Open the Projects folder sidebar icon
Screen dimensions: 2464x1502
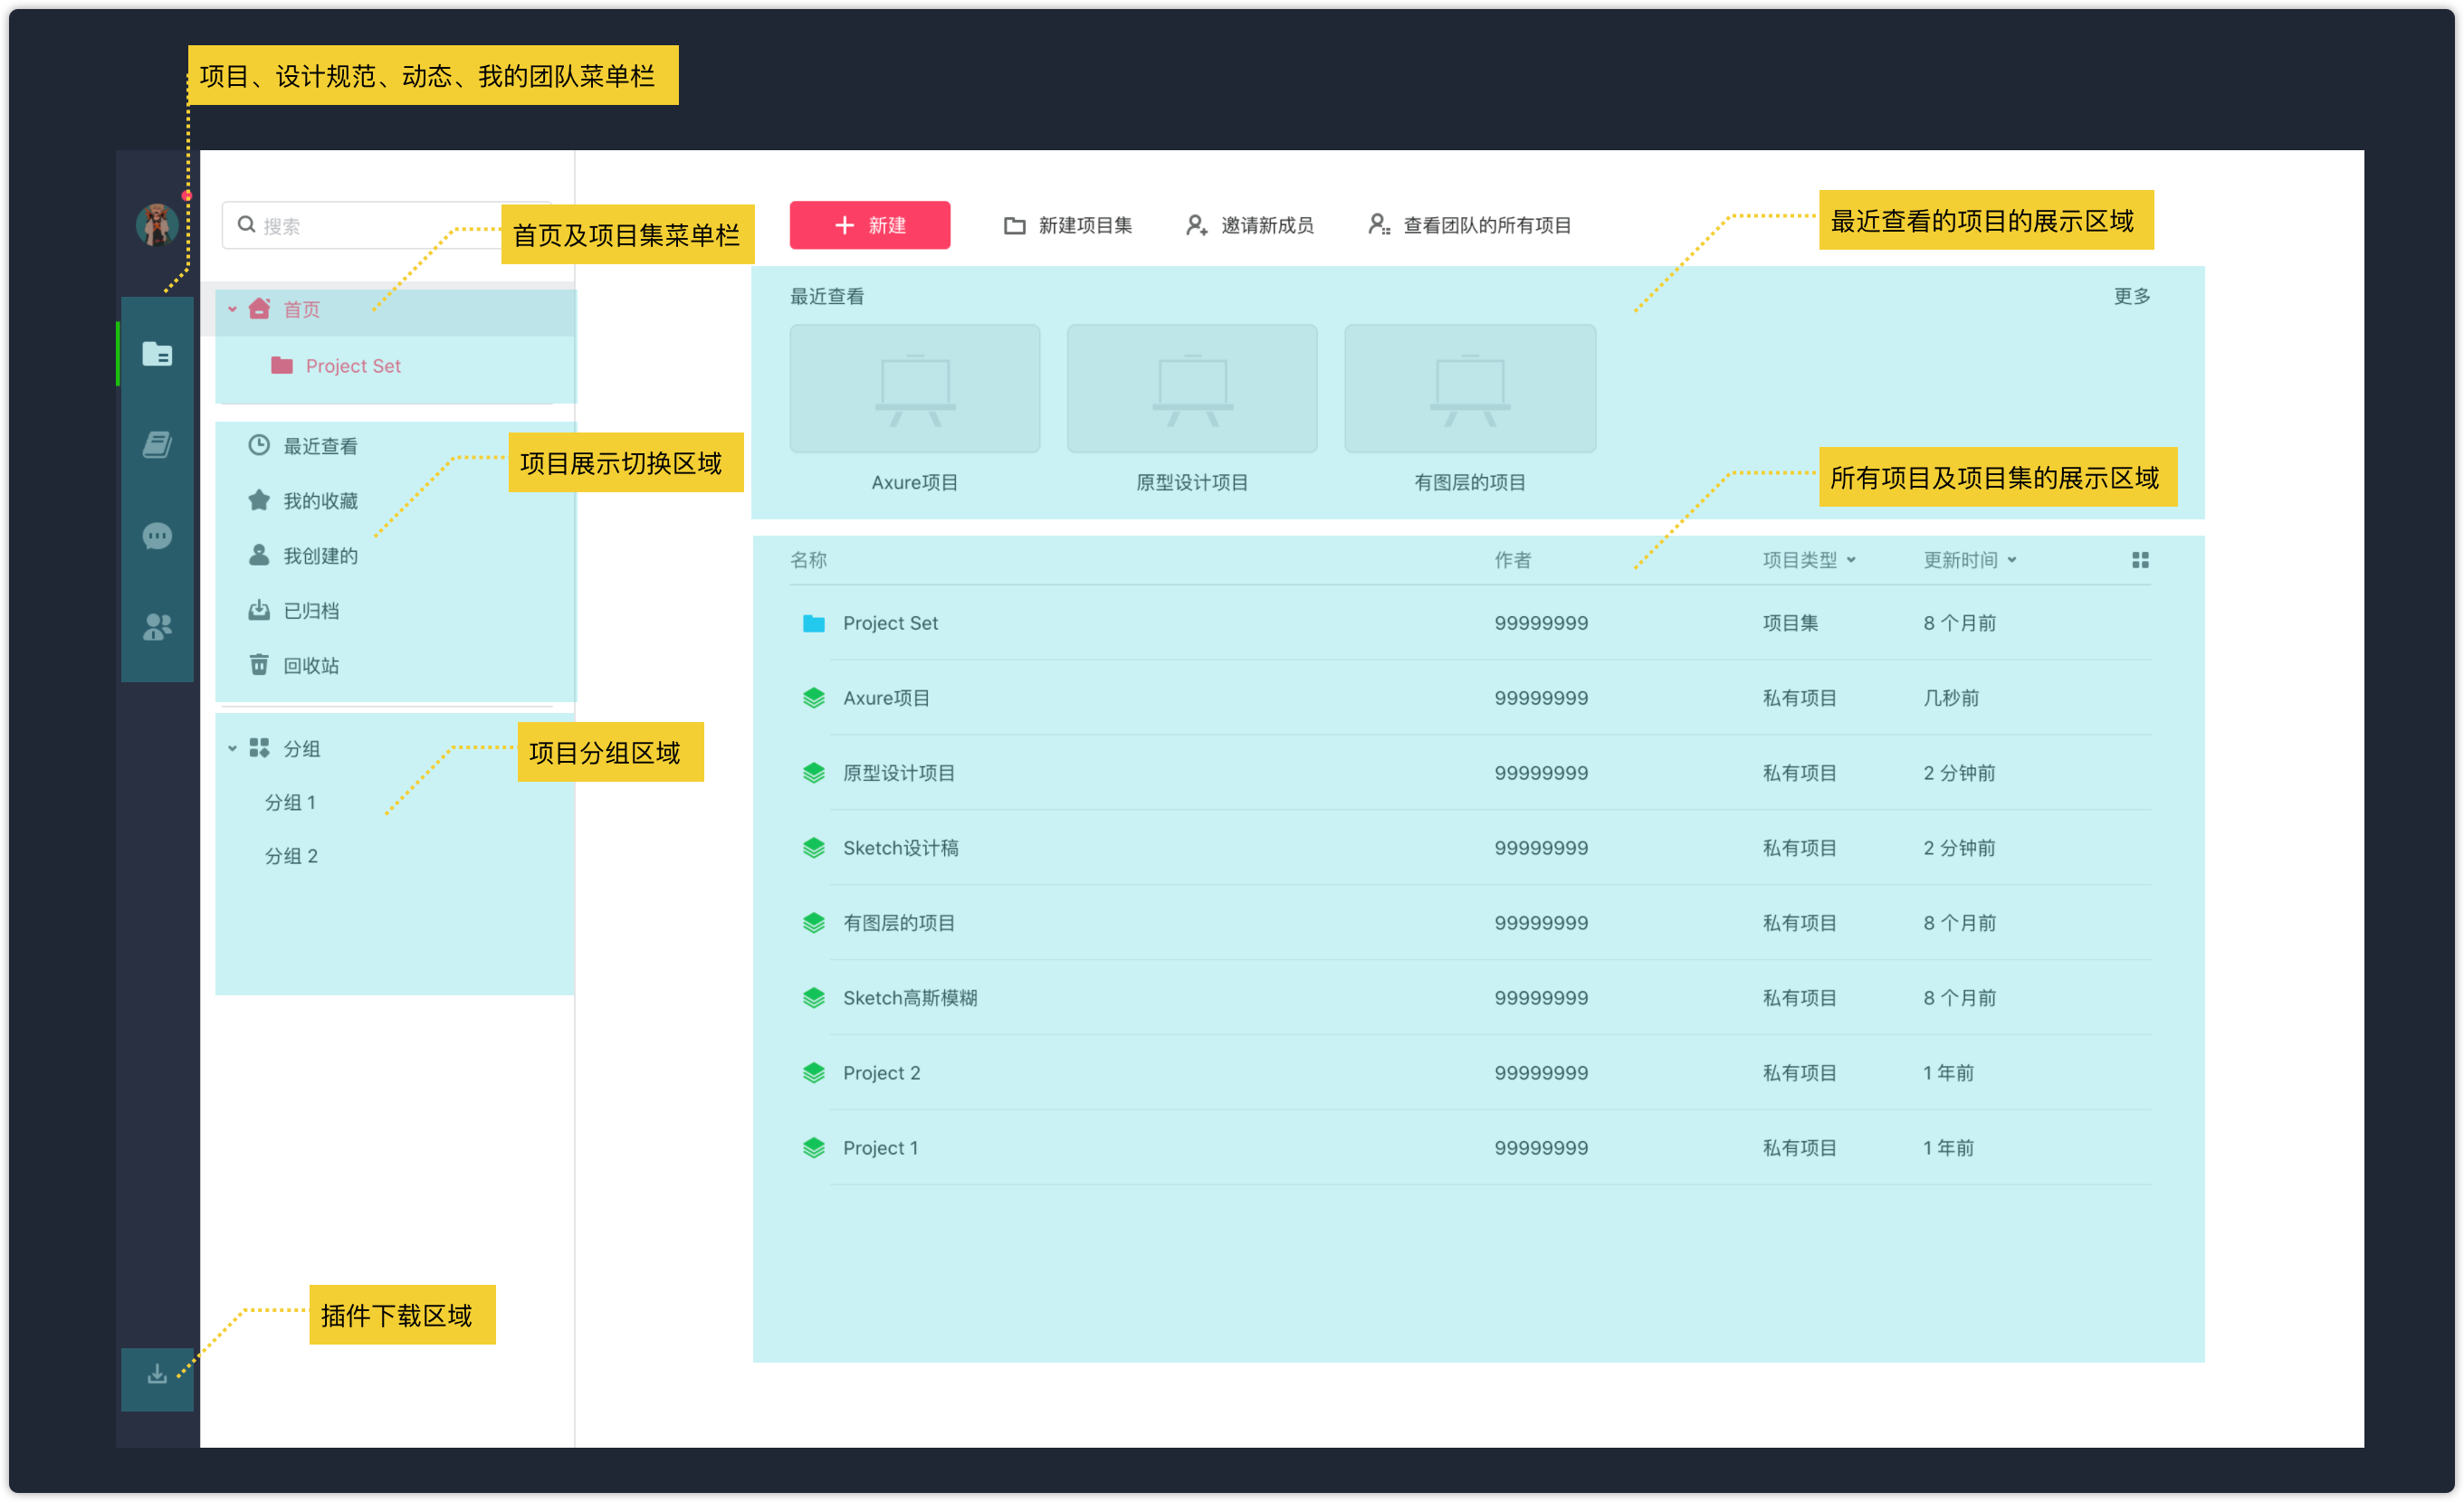[157, 354]
